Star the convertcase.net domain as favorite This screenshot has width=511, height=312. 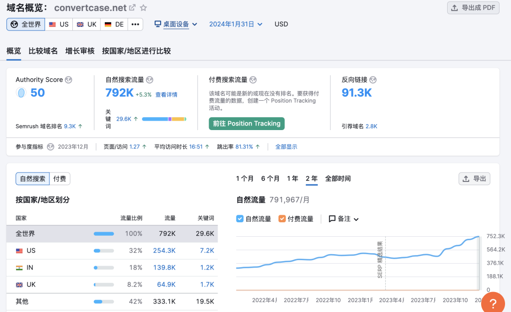(x=143, y=7)
